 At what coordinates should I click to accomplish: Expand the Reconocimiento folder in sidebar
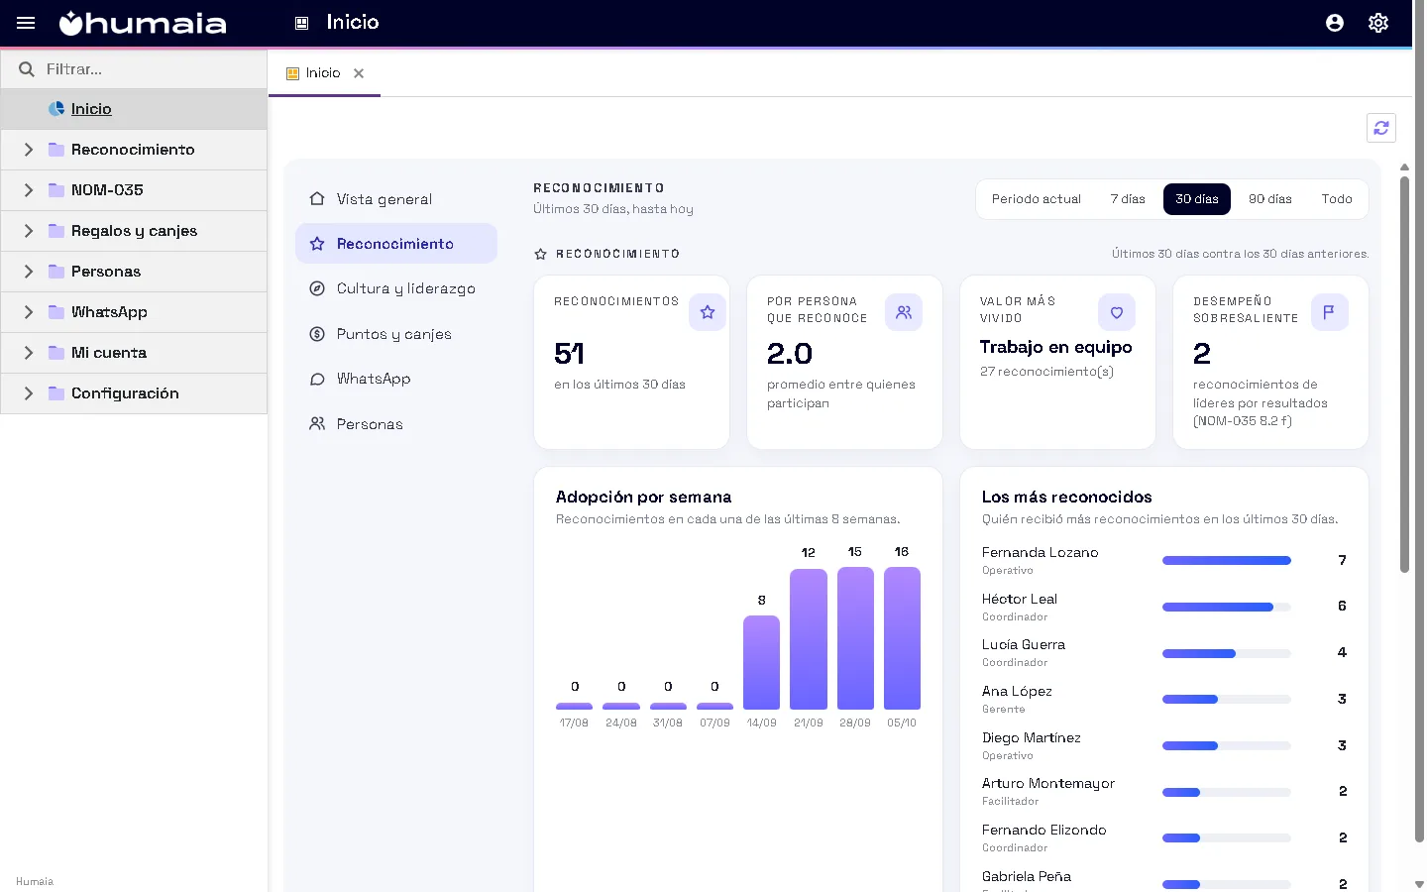click(29, 150)
